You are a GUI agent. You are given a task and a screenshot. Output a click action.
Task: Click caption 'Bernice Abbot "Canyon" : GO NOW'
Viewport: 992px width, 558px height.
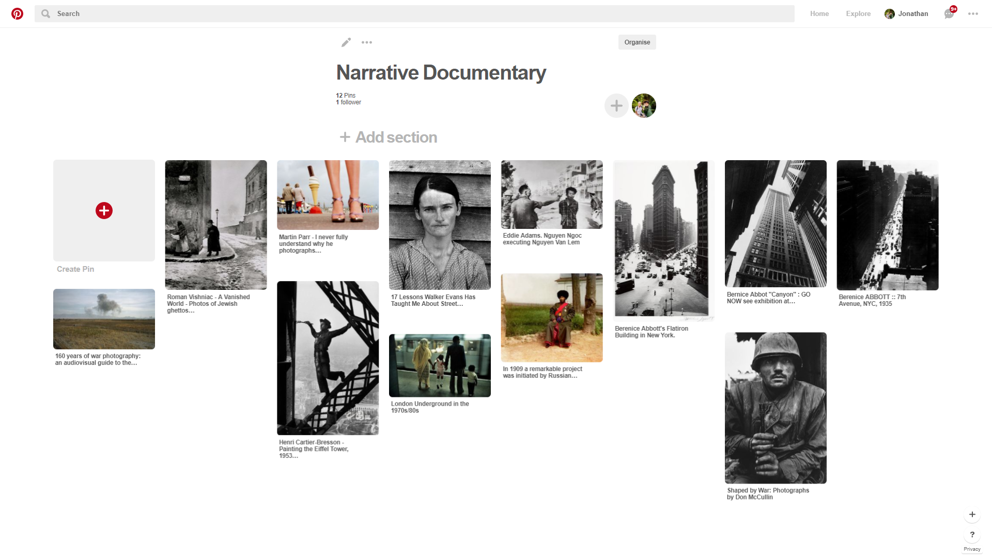click(x=768, y=298)
